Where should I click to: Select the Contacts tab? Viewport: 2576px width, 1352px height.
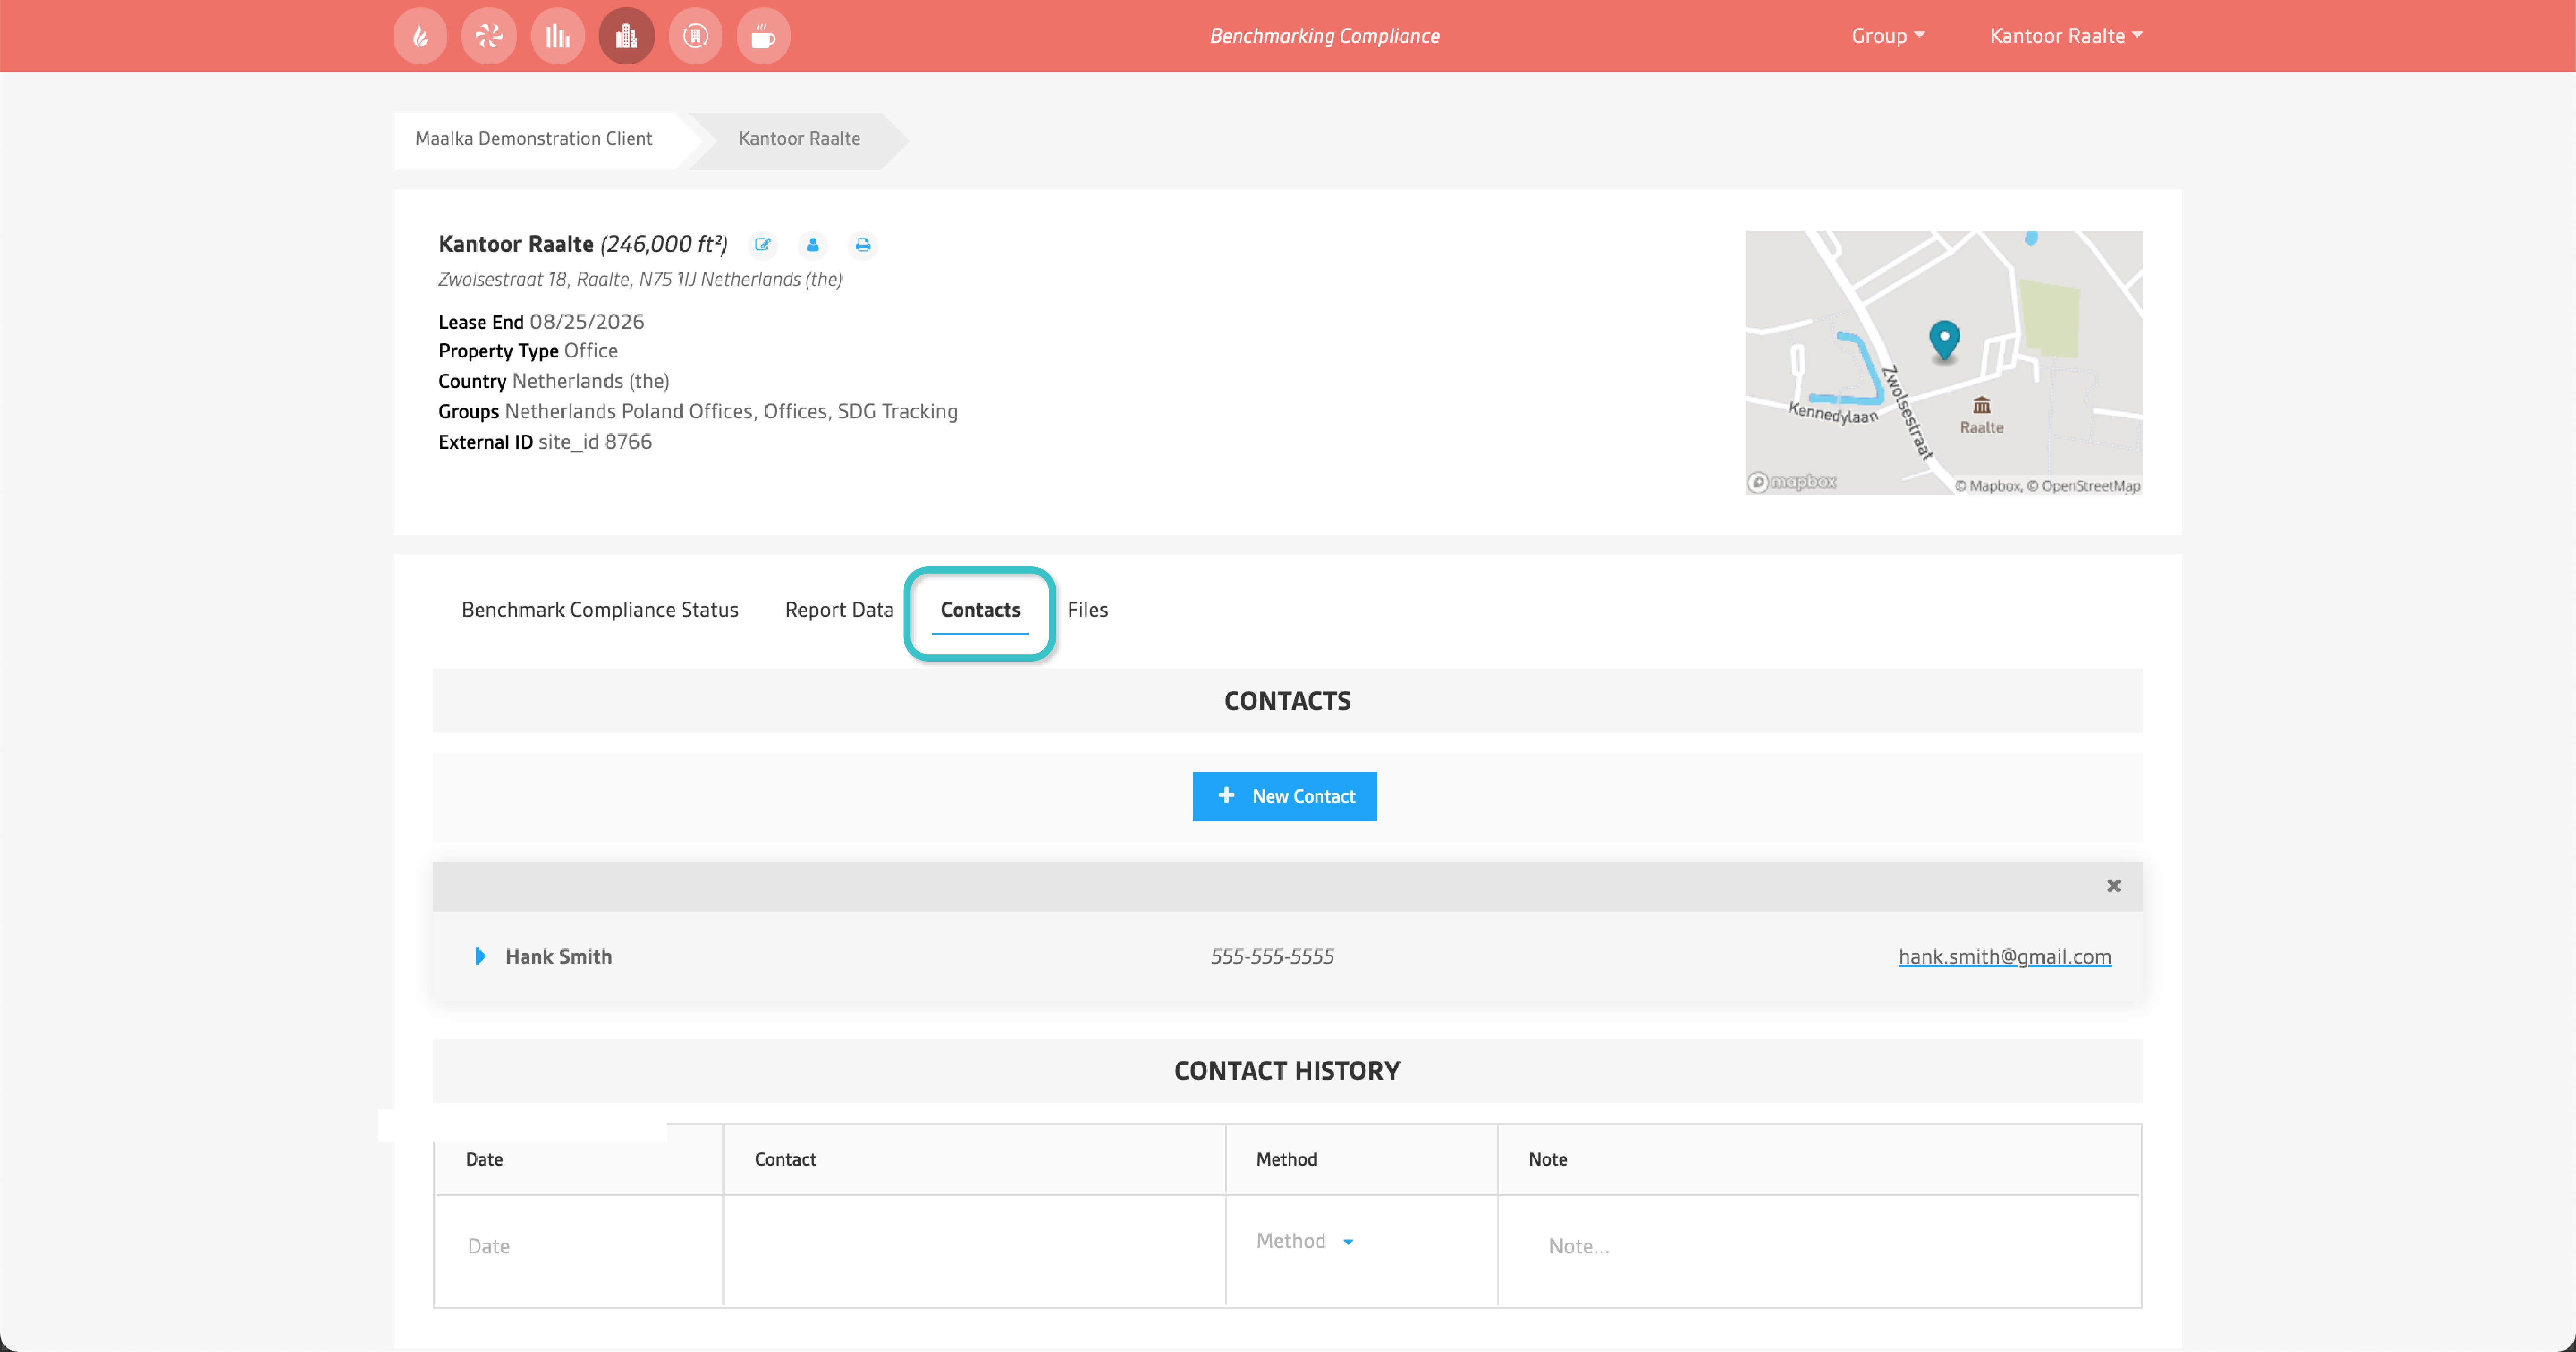980,610
